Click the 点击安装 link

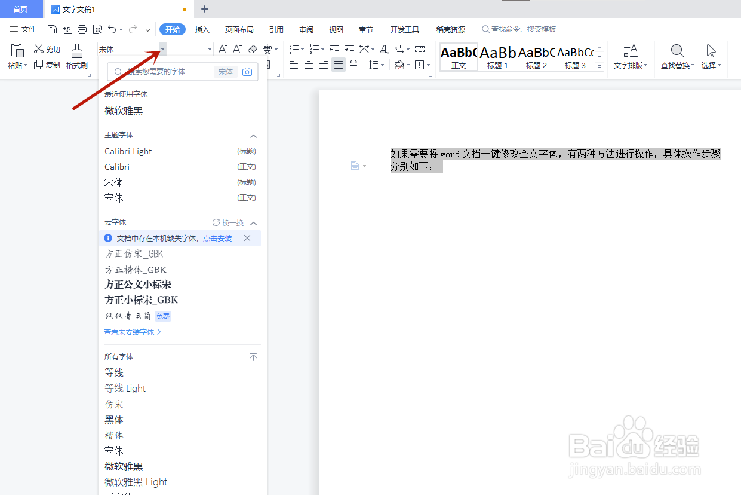pyautogui.click(x=217, y=238)
